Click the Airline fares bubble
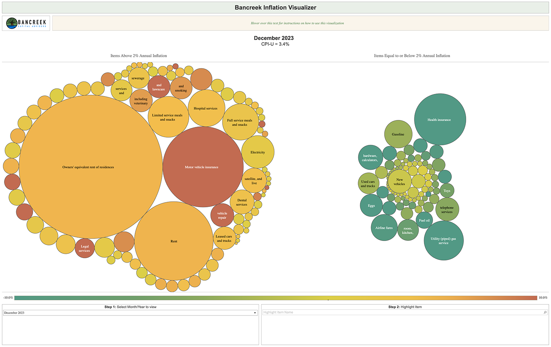The width and height of the screenshot is (551, 347). pos(383,228)
